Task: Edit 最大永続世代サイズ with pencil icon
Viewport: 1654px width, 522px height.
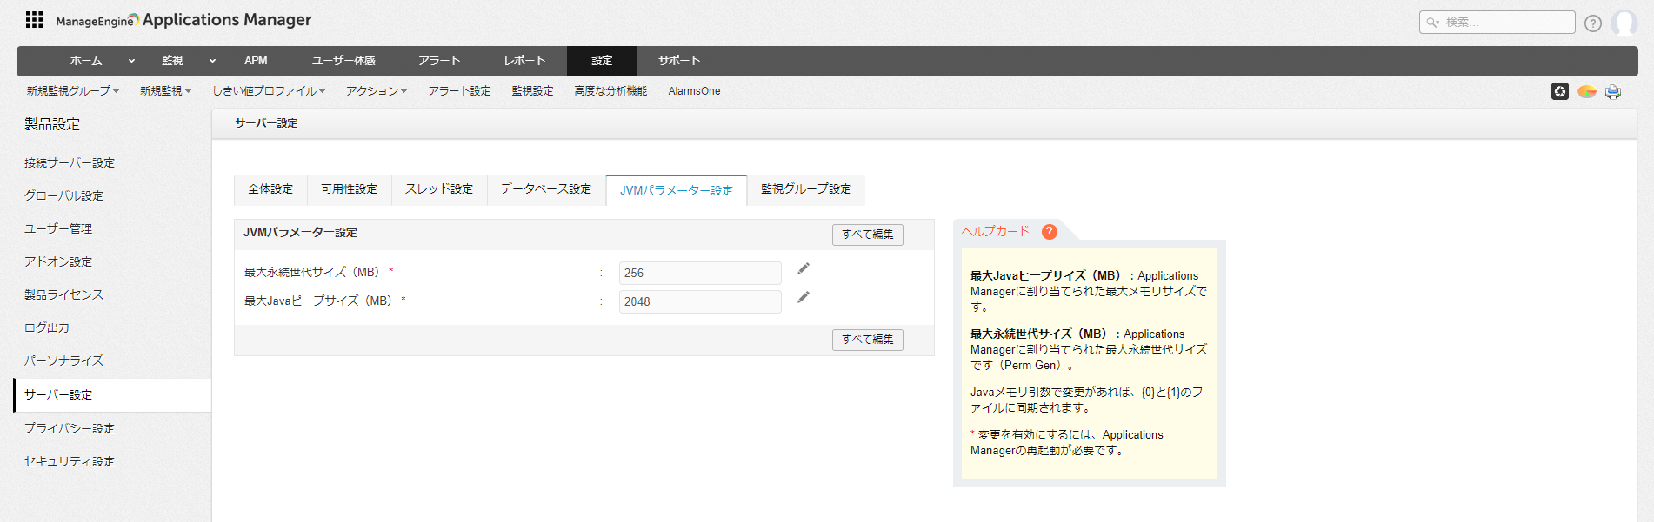Action: [804, 269]
